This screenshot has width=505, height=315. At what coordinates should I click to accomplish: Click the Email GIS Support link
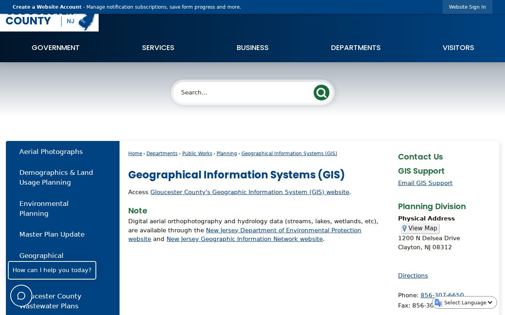pyautogui.click(x=425, y=183)
